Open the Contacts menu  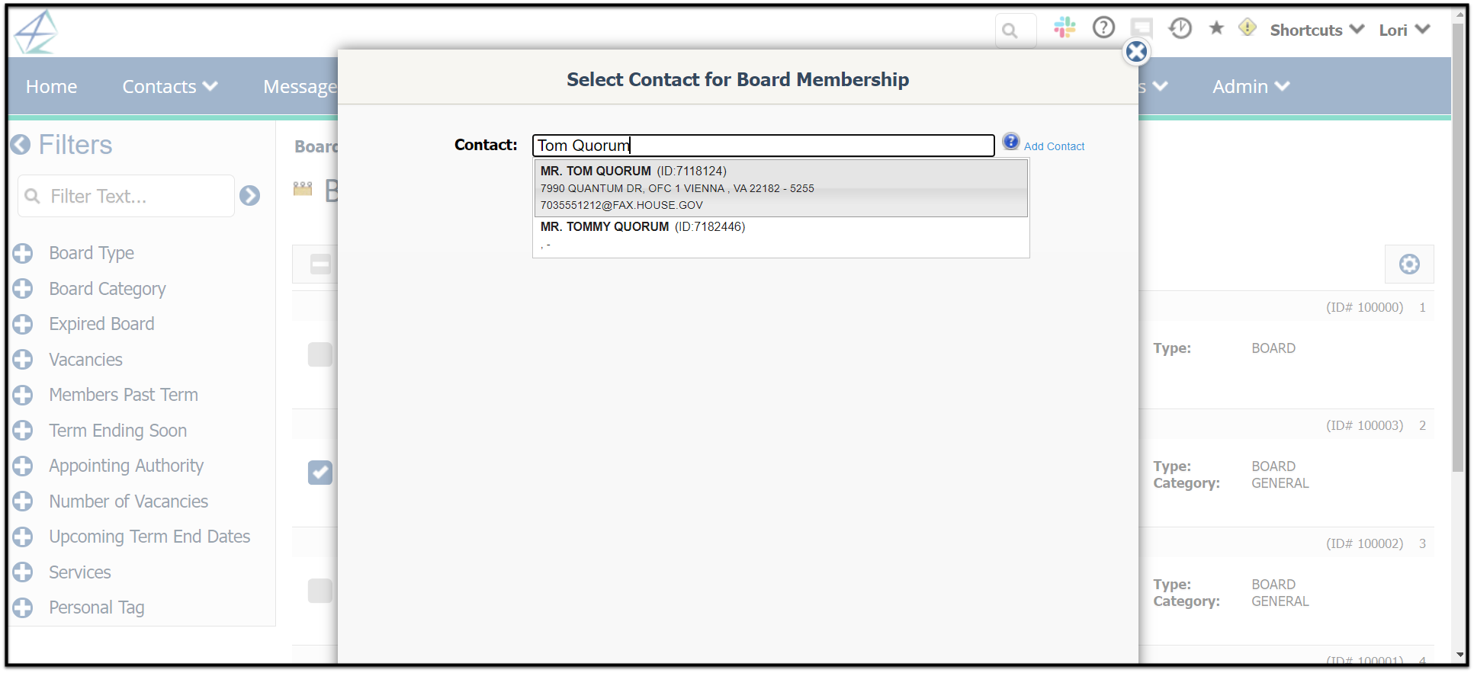point(170,87)
